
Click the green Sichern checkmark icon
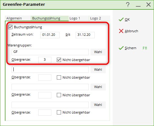point(121,48)
